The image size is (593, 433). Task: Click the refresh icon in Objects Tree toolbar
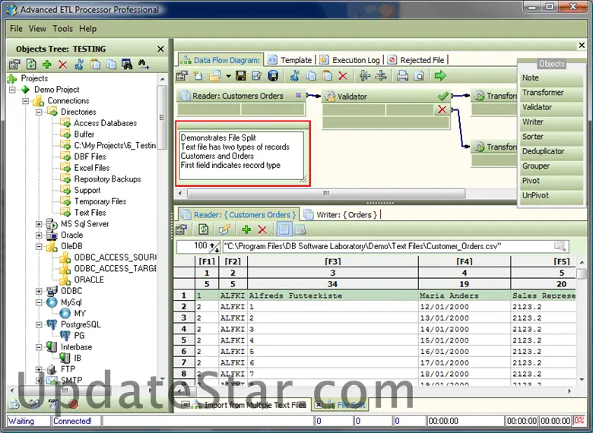[x=31, y=65]
